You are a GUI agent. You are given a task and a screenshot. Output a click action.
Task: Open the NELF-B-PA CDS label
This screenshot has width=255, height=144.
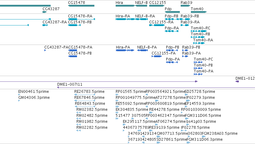[x=147, y=47]
